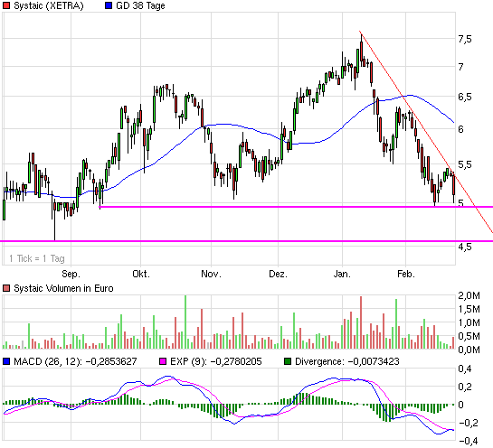Click the 1,0M volume axis label
This screenshot has width=493, height=448.
click(469, 322)
